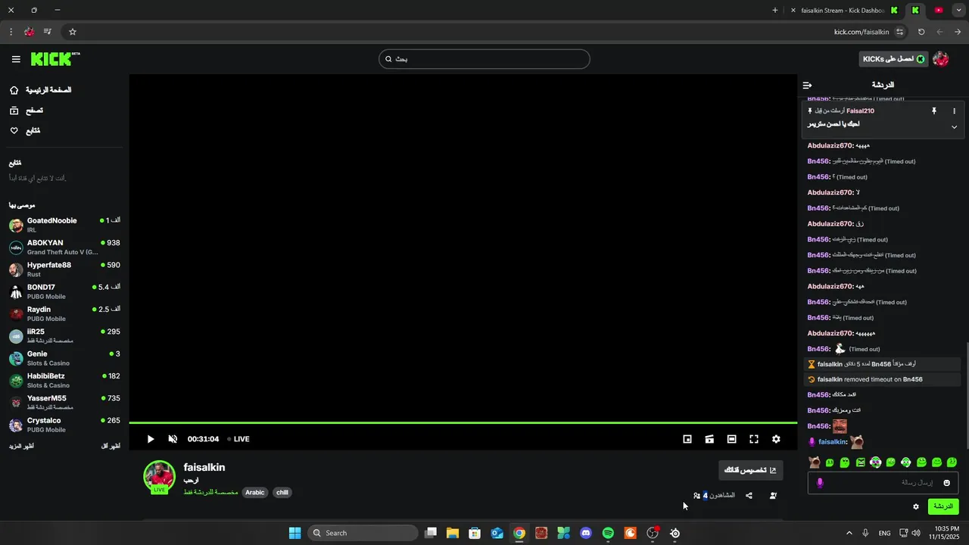Open the hamburger menu beside the Kick logo
This screenshot has width=969, height=545.
16,59
